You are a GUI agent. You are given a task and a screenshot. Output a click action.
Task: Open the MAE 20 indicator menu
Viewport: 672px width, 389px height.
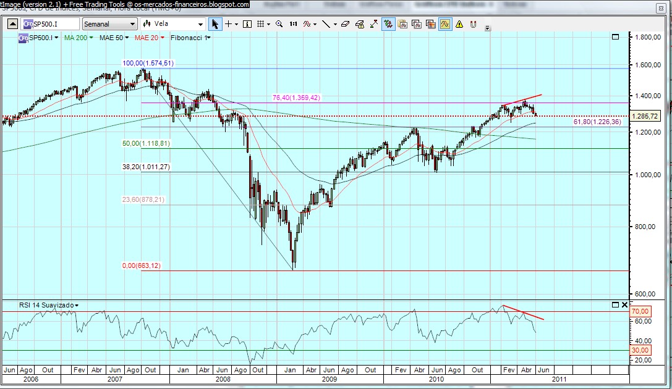(x=149, y=38)
